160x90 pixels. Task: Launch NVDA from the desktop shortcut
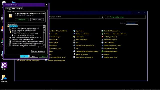click(4, 66)
